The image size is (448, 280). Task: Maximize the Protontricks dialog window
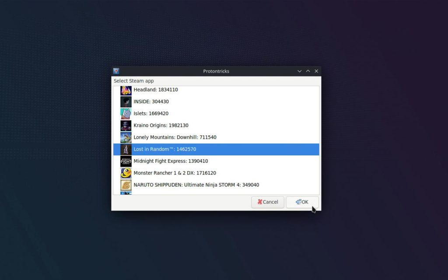pyautogui.click(x=308, y=71)
